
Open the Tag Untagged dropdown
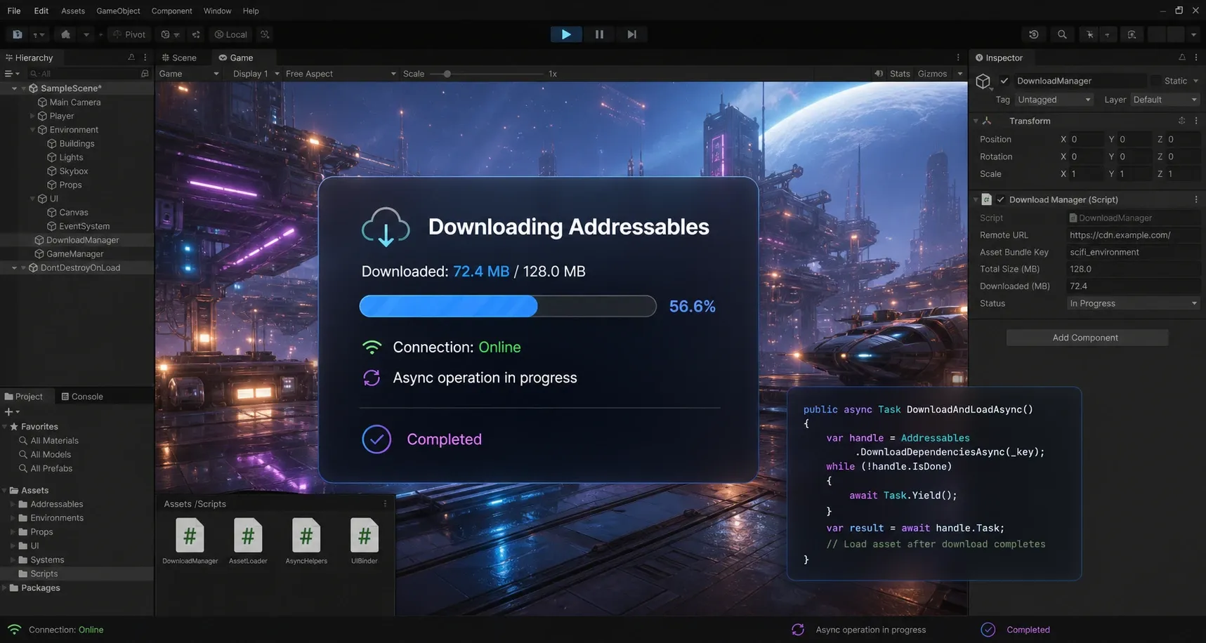1054,100
